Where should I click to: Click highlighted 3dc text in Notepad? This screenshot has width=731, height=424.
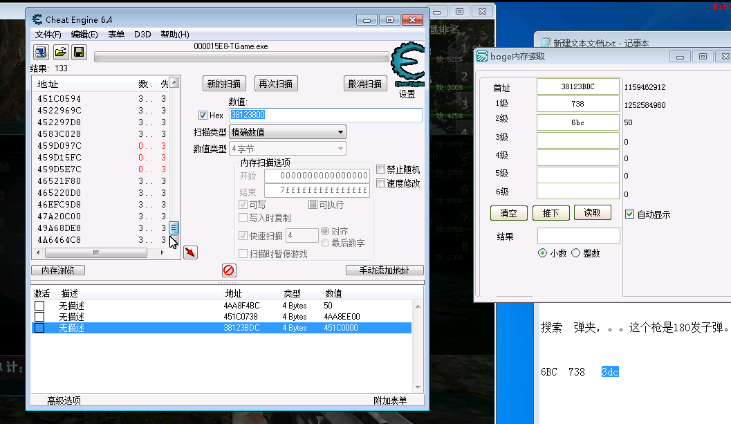click(x=610, y=371)
